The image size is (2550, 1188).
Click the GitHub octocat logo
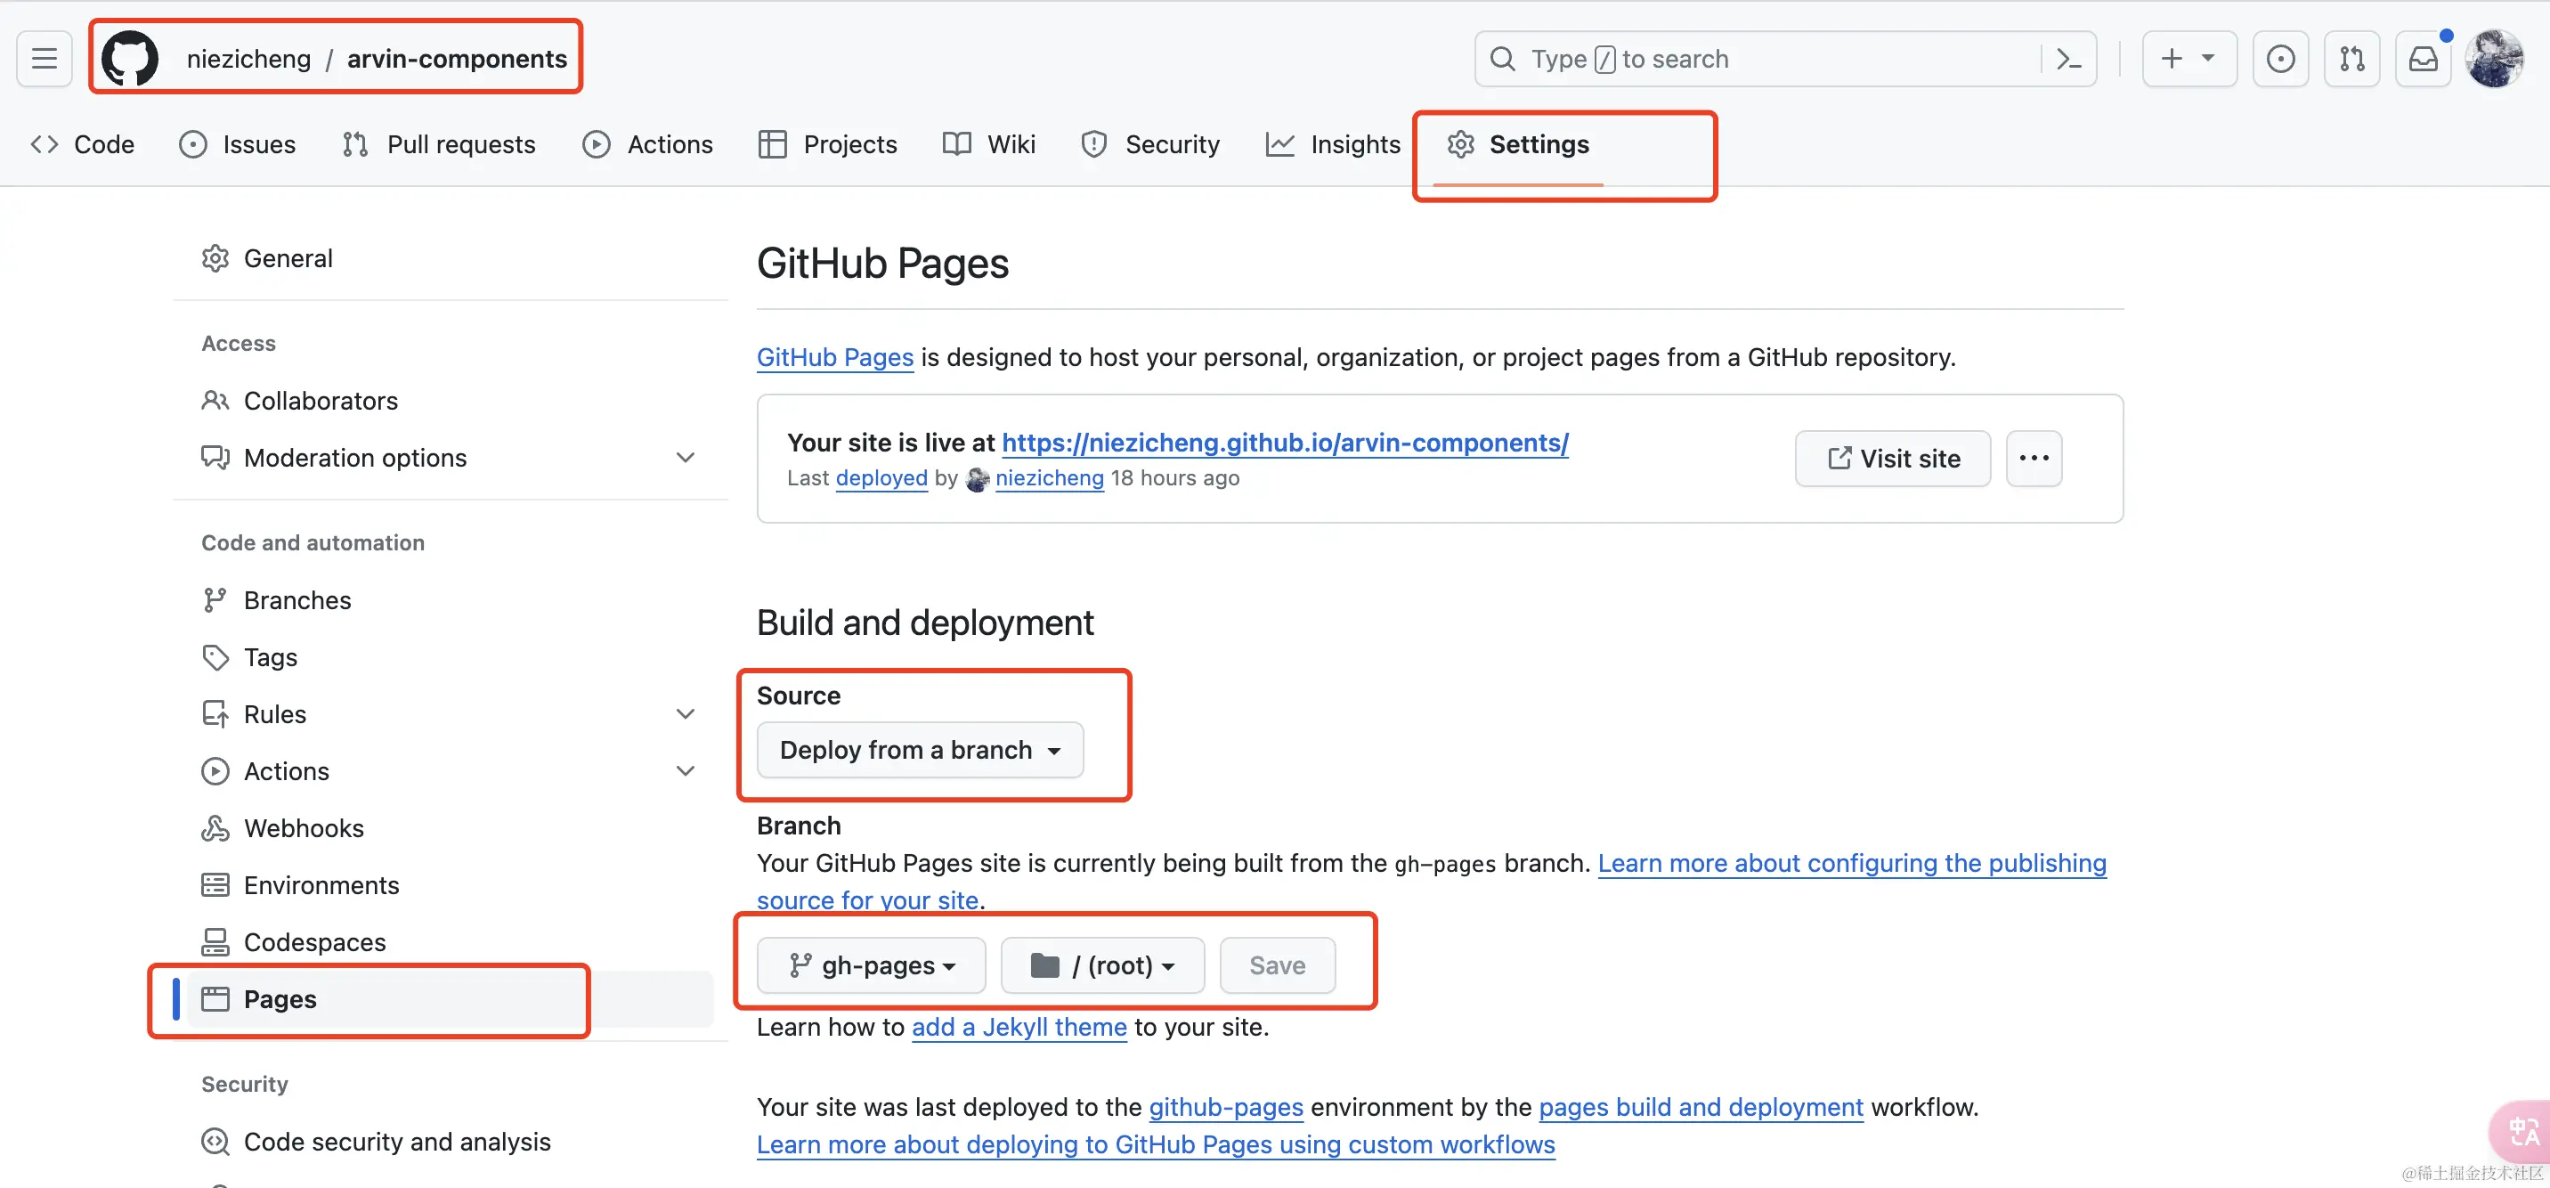130,59
